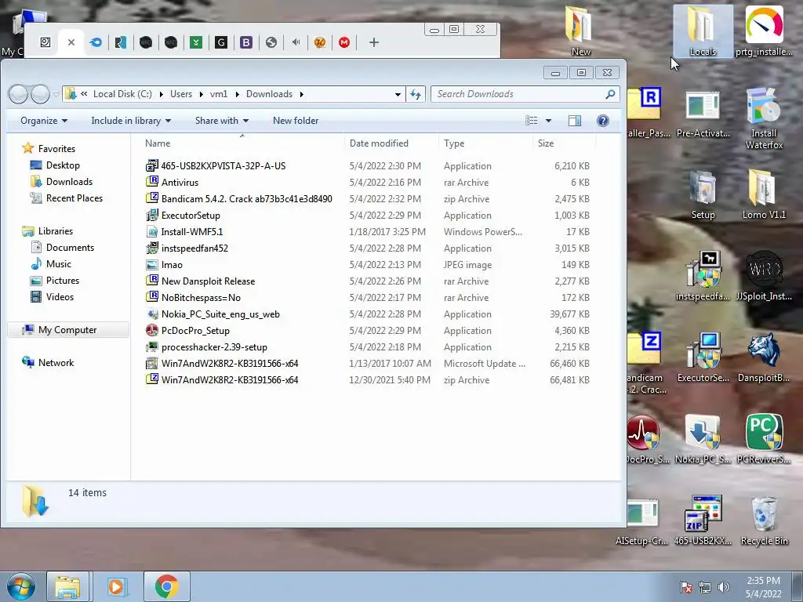Select Desktop in Favorites
The width and height of the screenshot is (803, 602).
coord(63,165)
